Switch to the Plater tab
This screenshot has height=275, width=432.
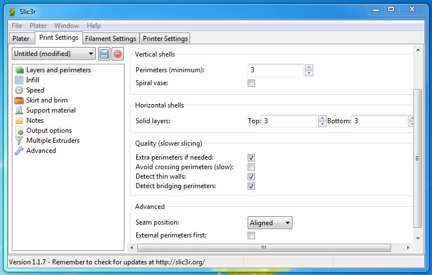pos(21,39)
